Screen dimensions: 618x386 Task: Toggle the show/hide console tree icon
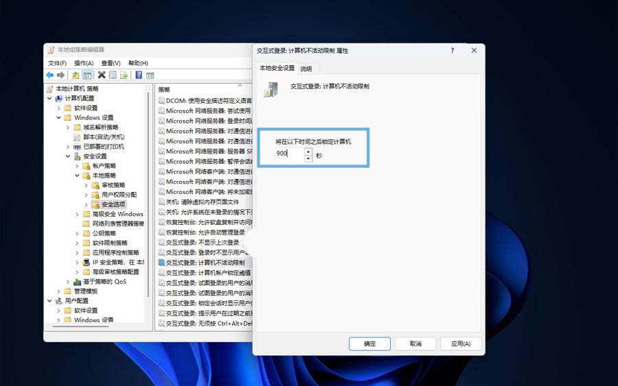87,75
